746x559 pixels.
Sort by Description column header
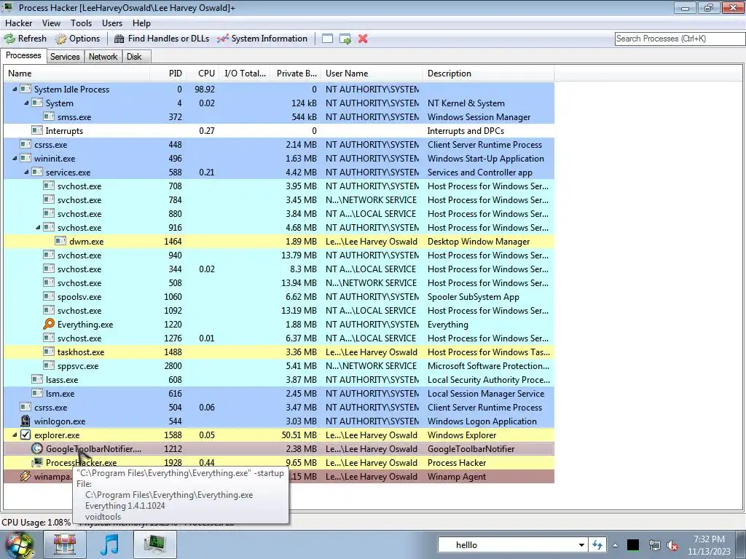(x=488, y=74)
